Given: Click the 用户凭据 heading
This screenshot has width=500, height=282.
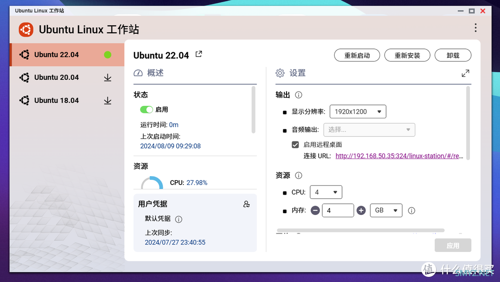Looking at the screenshot, I should [x=153, y=204].
